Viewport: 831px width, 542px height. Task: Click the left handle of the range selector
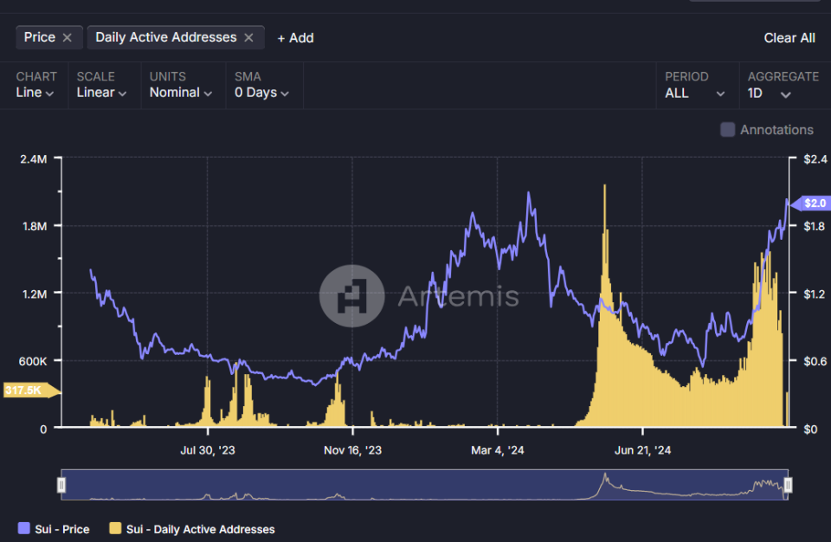pos(61,485)
